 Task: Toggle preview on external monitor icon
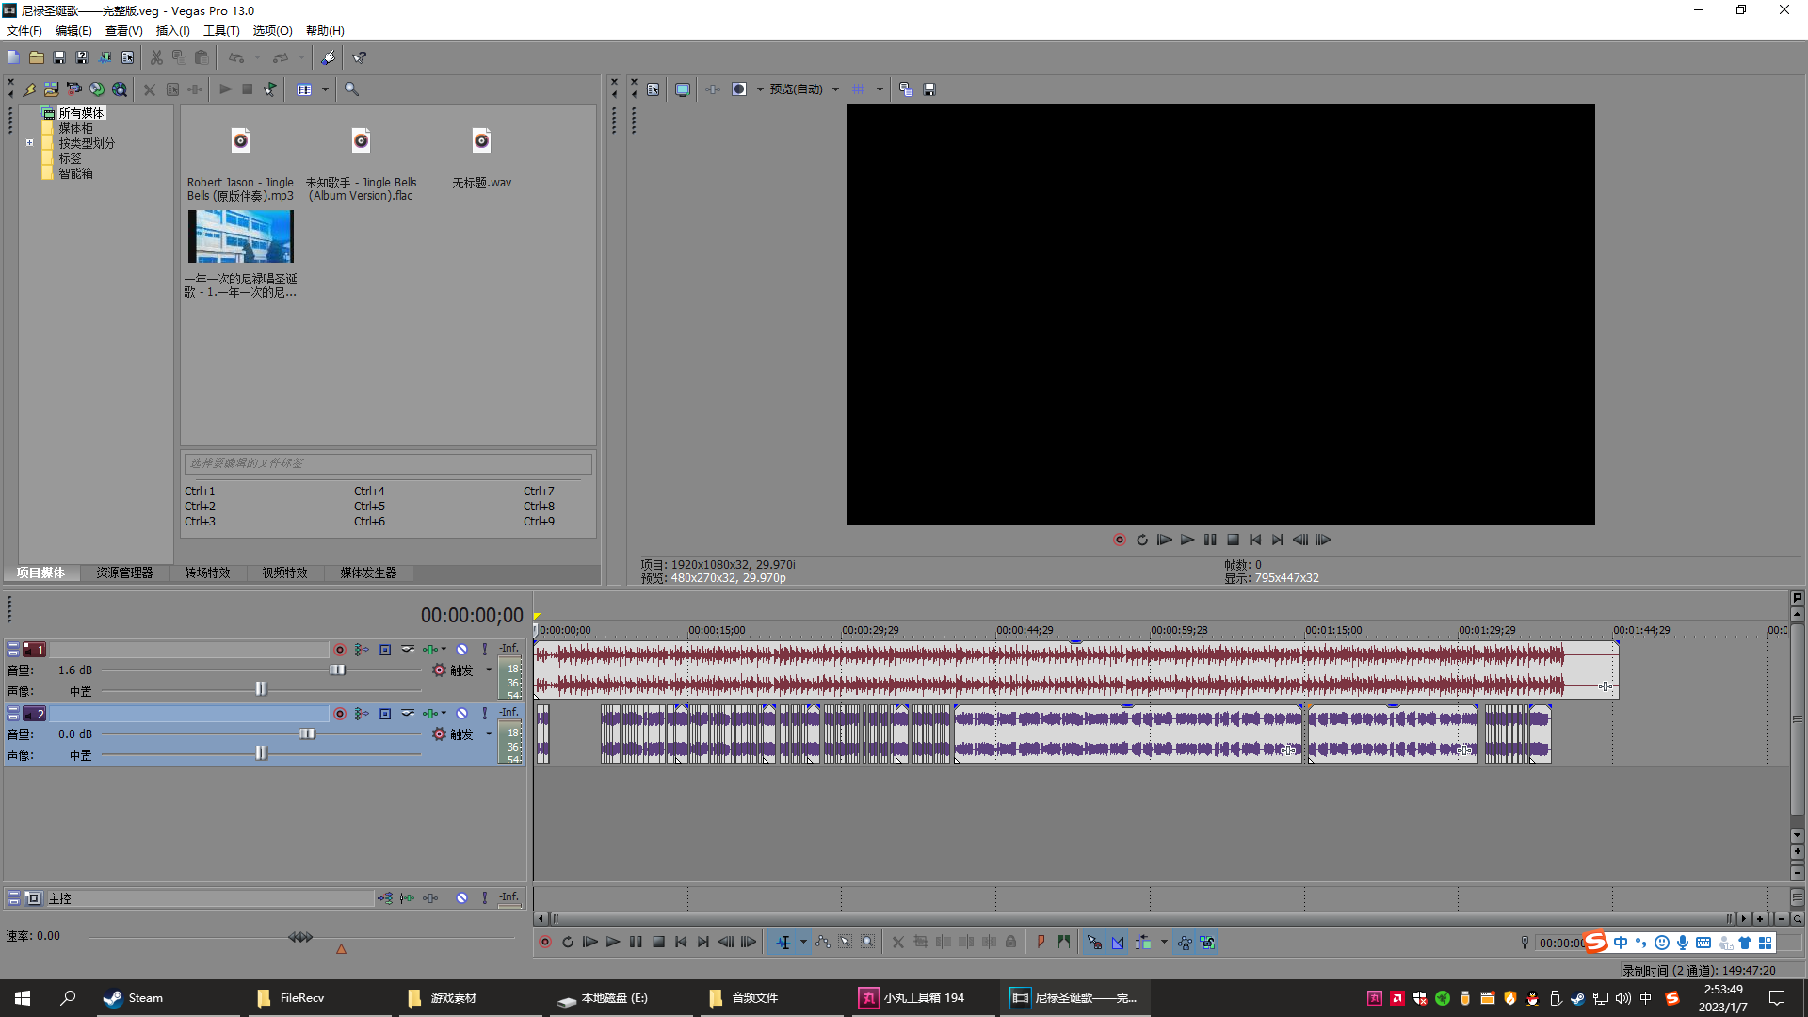tap(683, 89)
